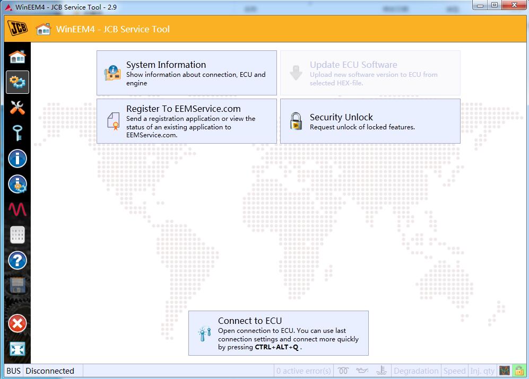The width and height of the screenshot is (529, 379).
Task: Click the JCB logo in the header
Action: 18,29
